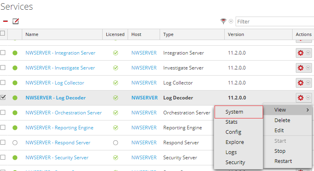Click the gear actions icon for Integration Server

(301, 53)
